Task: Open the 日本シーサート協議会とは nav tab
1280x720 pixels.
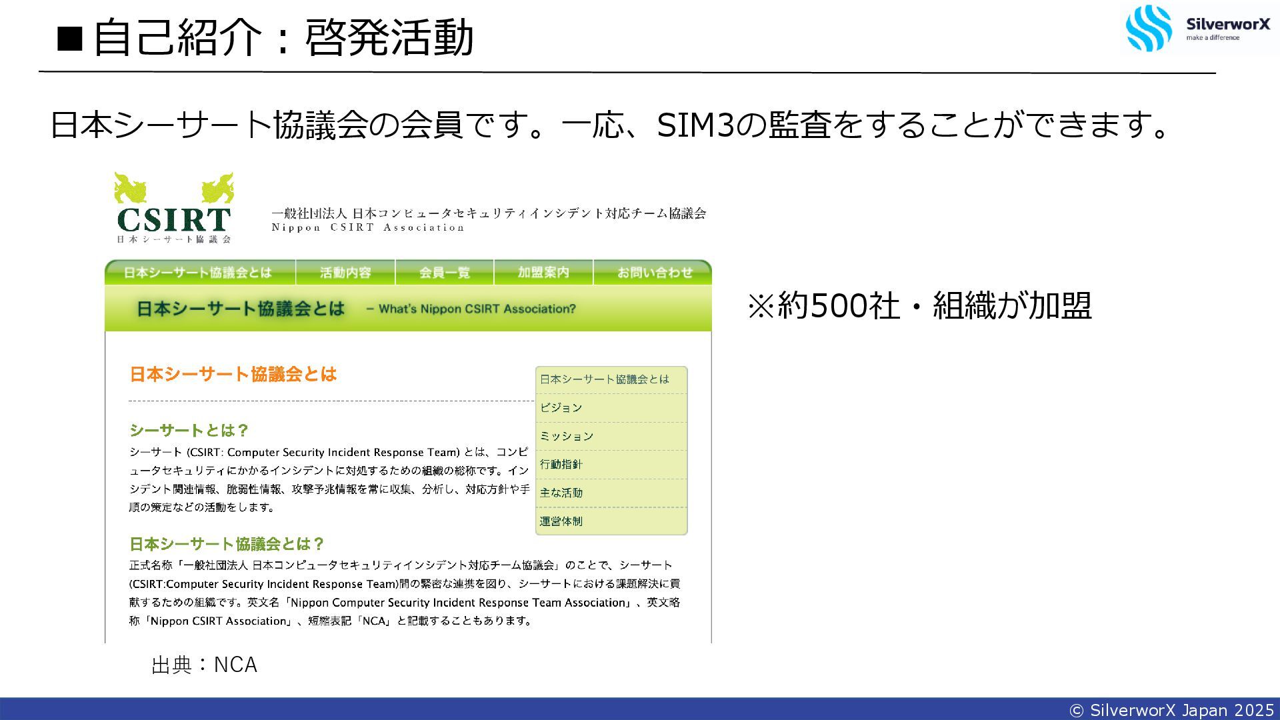Action: pos(198,273)
